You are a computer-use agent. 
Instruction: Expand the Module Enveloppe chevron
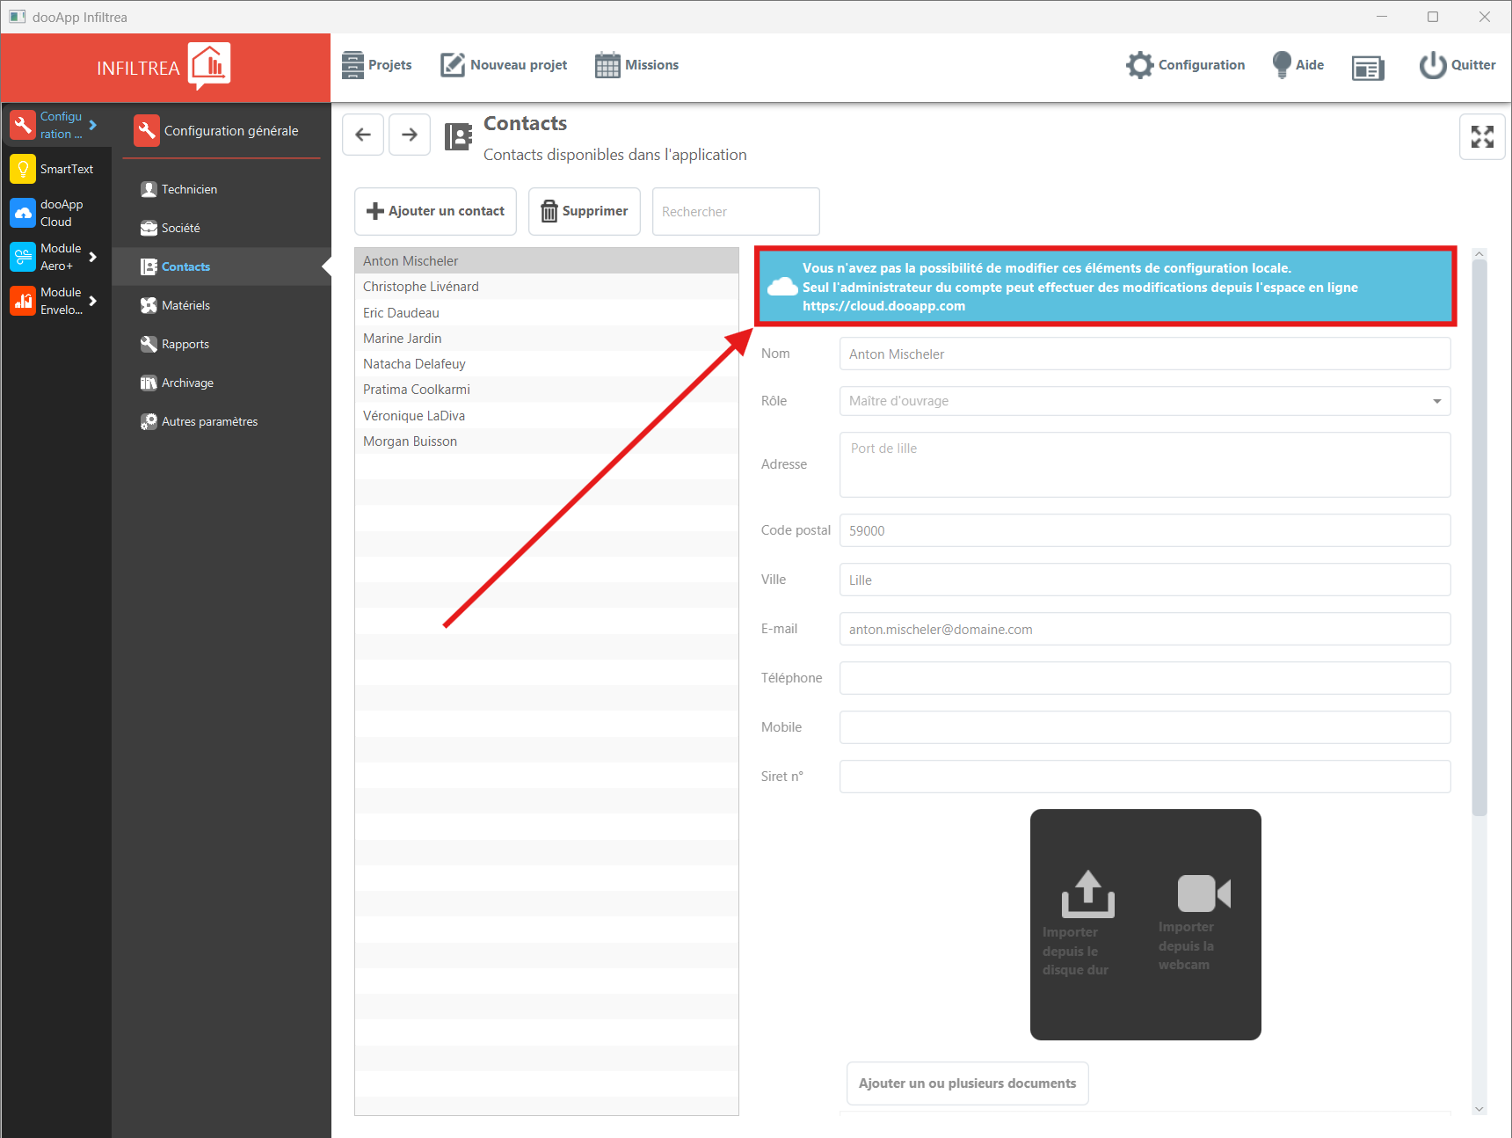93,301
